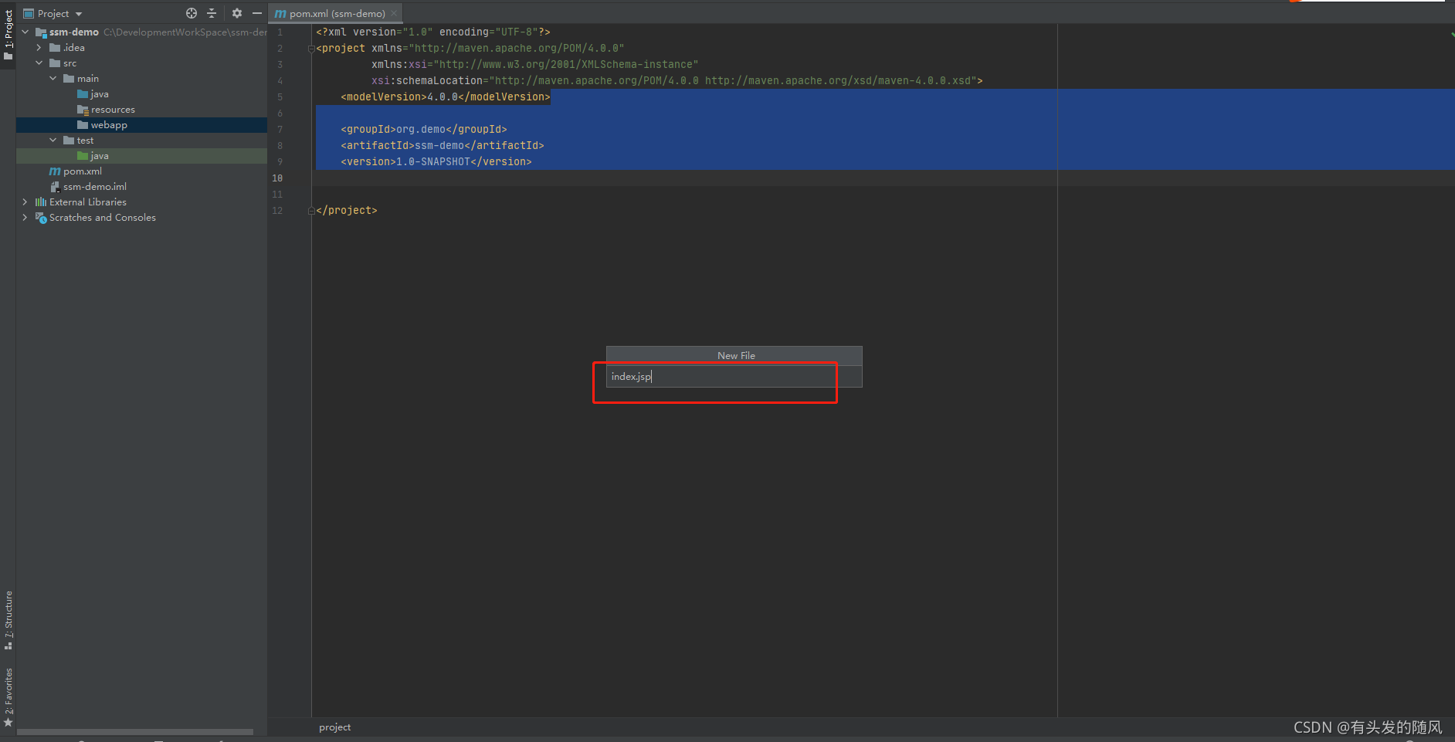Open the Structure tool window tab
Image resolution: width=1455 pixels, height=742 pixels.
[8, 620]
